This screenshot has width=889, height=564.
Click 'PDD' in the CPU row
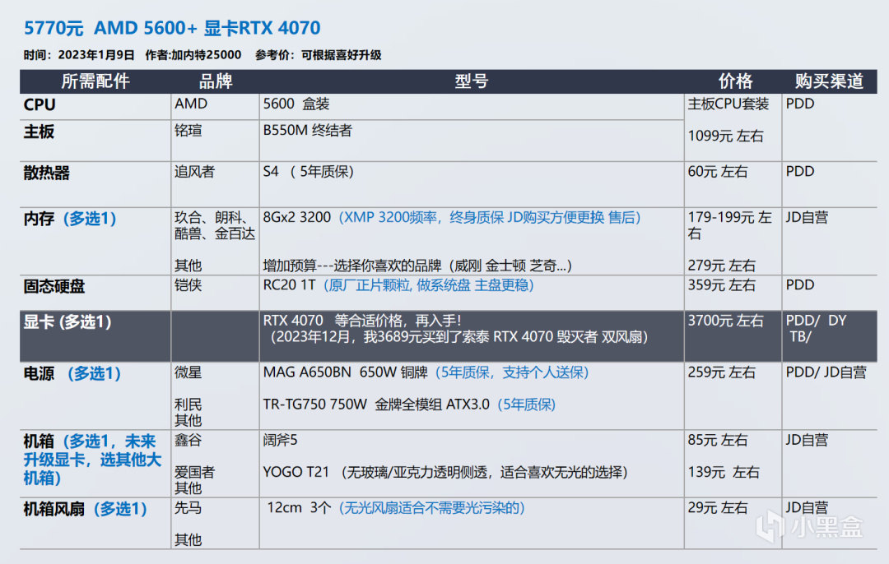click(x=800, y=104)
